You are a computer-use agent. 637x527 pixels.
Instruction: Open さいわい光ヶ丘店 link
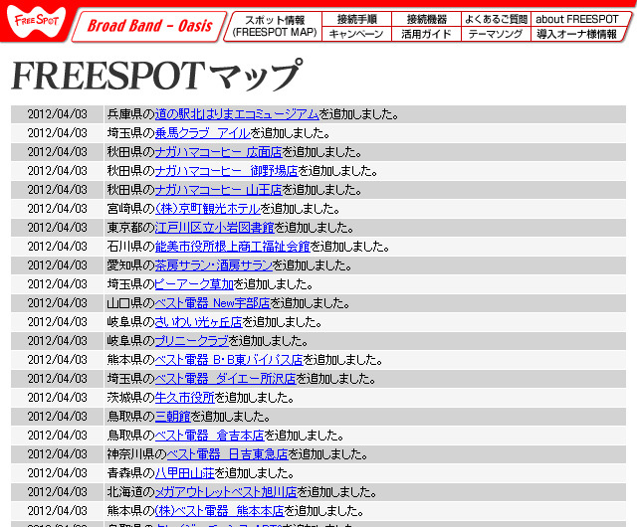coord(198,322)
